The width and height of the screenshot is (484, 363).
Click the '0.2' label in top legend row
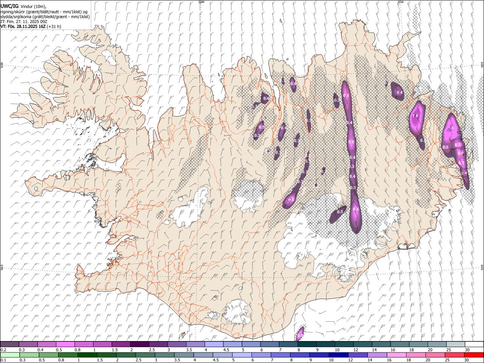pos(4,350)
